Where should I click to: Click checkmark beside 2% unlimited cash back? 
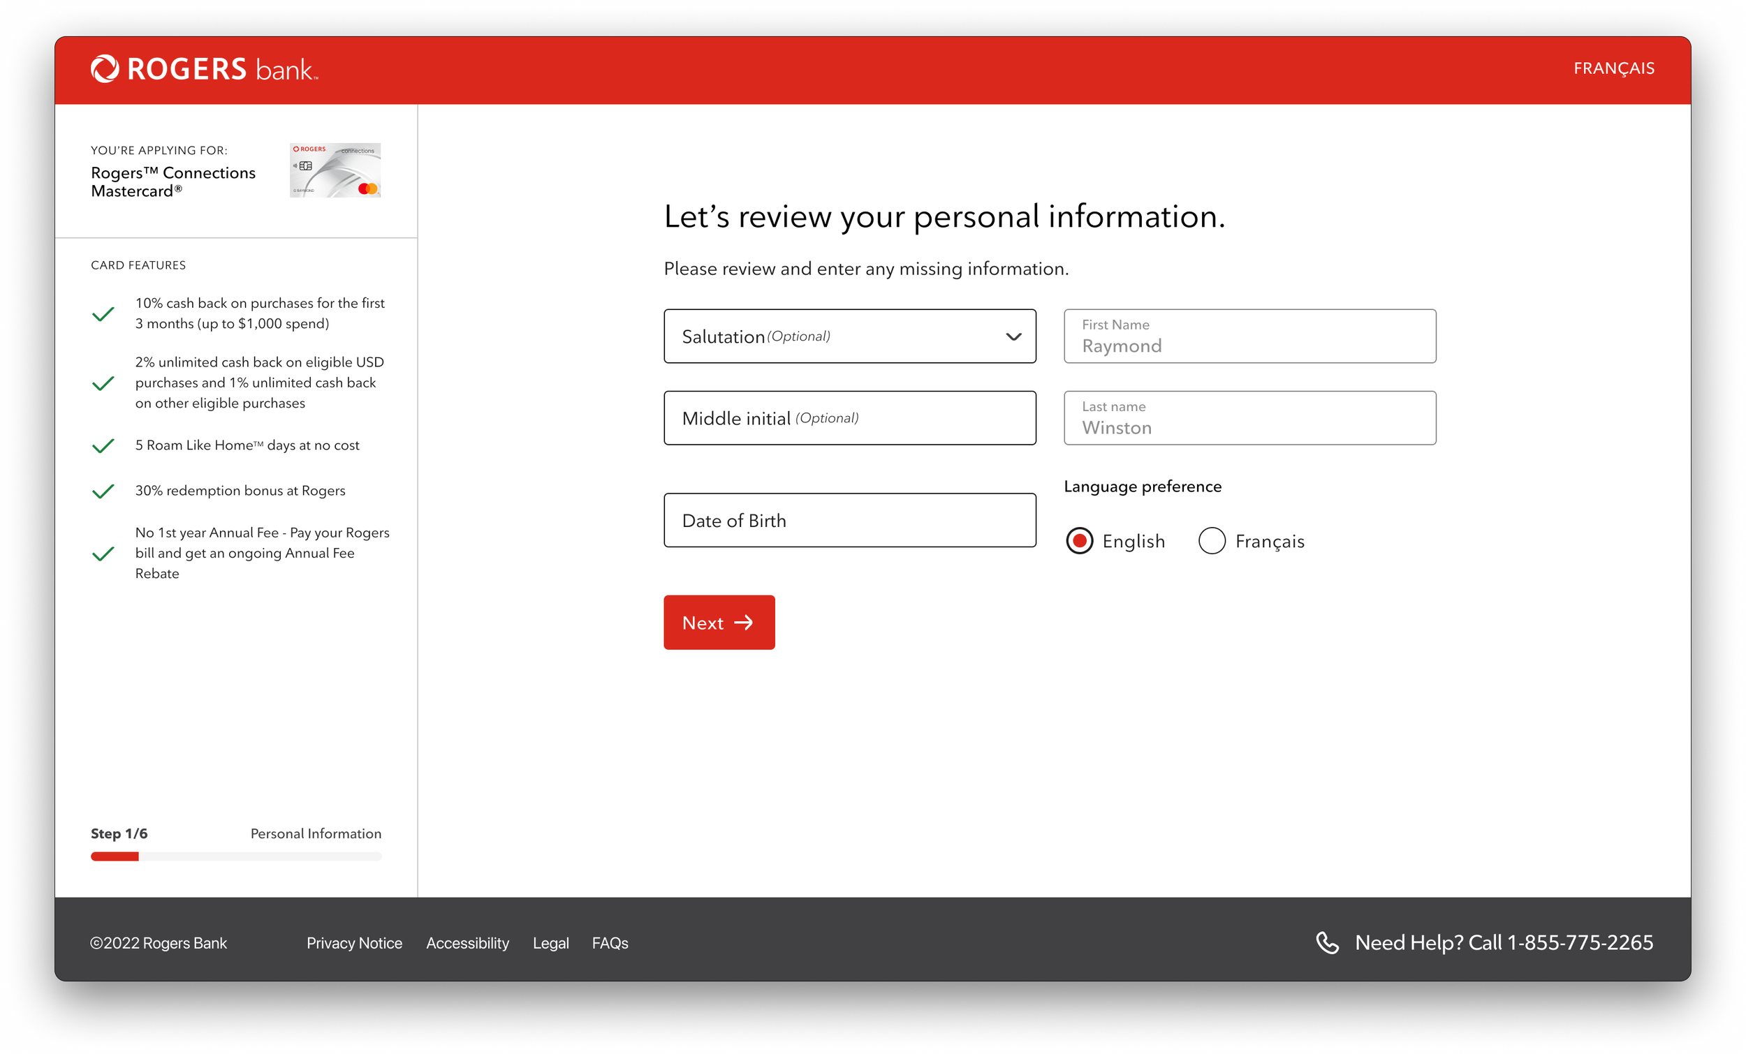[x=103, y=383]
